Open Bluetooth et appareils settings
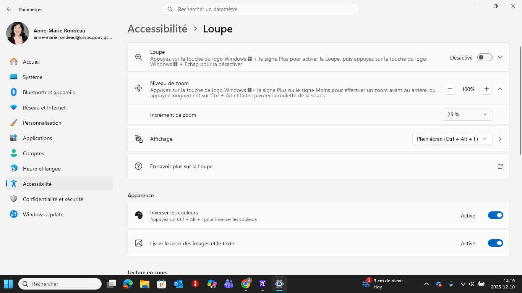Viewport: 522px width, 293px height. click(x=60, y=92)
